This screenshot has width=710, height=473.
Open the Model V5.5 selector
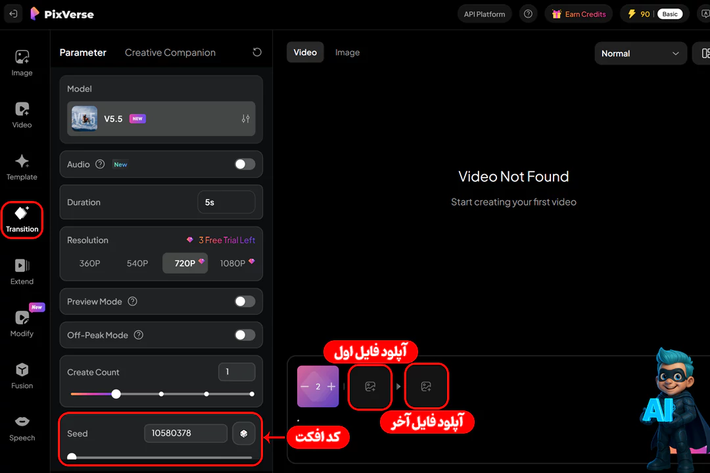(161, 119)
